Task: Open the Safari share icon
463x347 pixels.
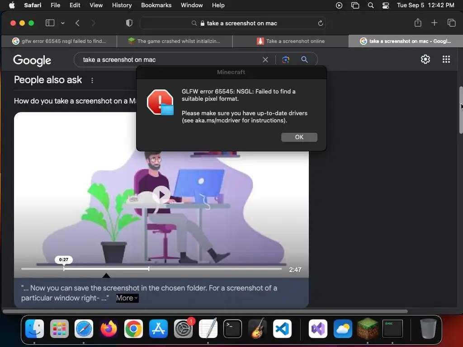Action: [x=417, y=23]
